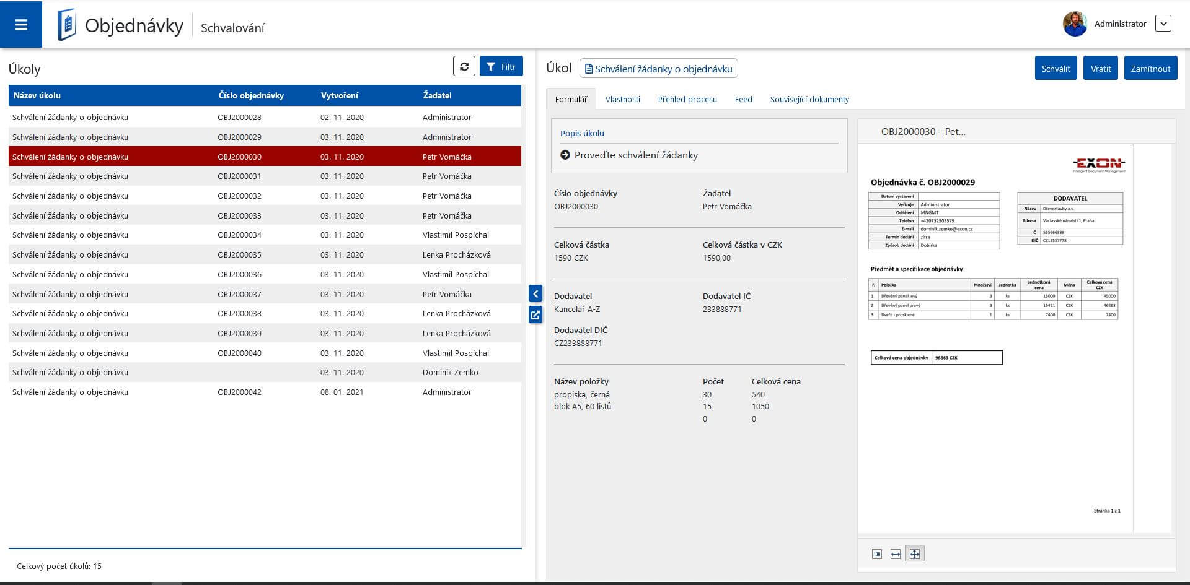Screen dimensions: 1190x585
Task: Click the Vrátit button
Action: (1100, 69)
